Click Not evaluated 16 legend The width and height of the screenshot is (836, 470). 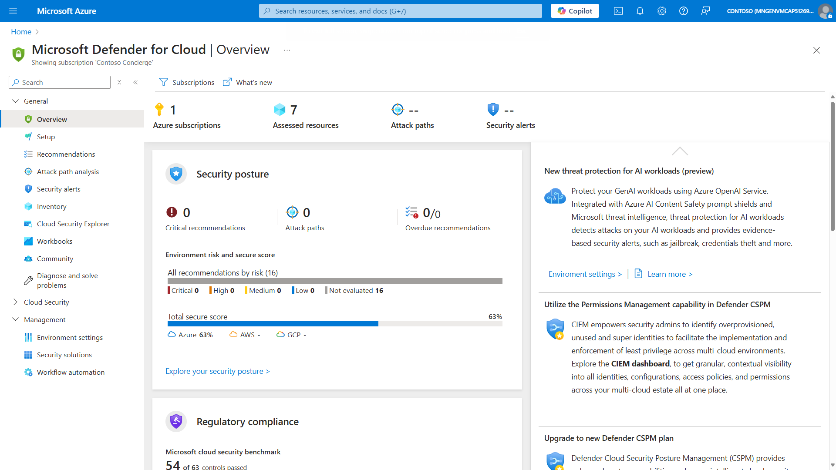354,290
